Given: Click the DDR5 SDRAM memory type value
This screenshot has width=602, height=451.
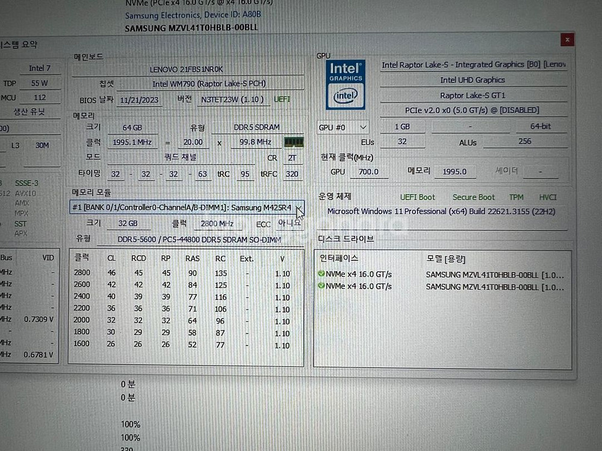Looking at the screenshot, I should [257, 127].
